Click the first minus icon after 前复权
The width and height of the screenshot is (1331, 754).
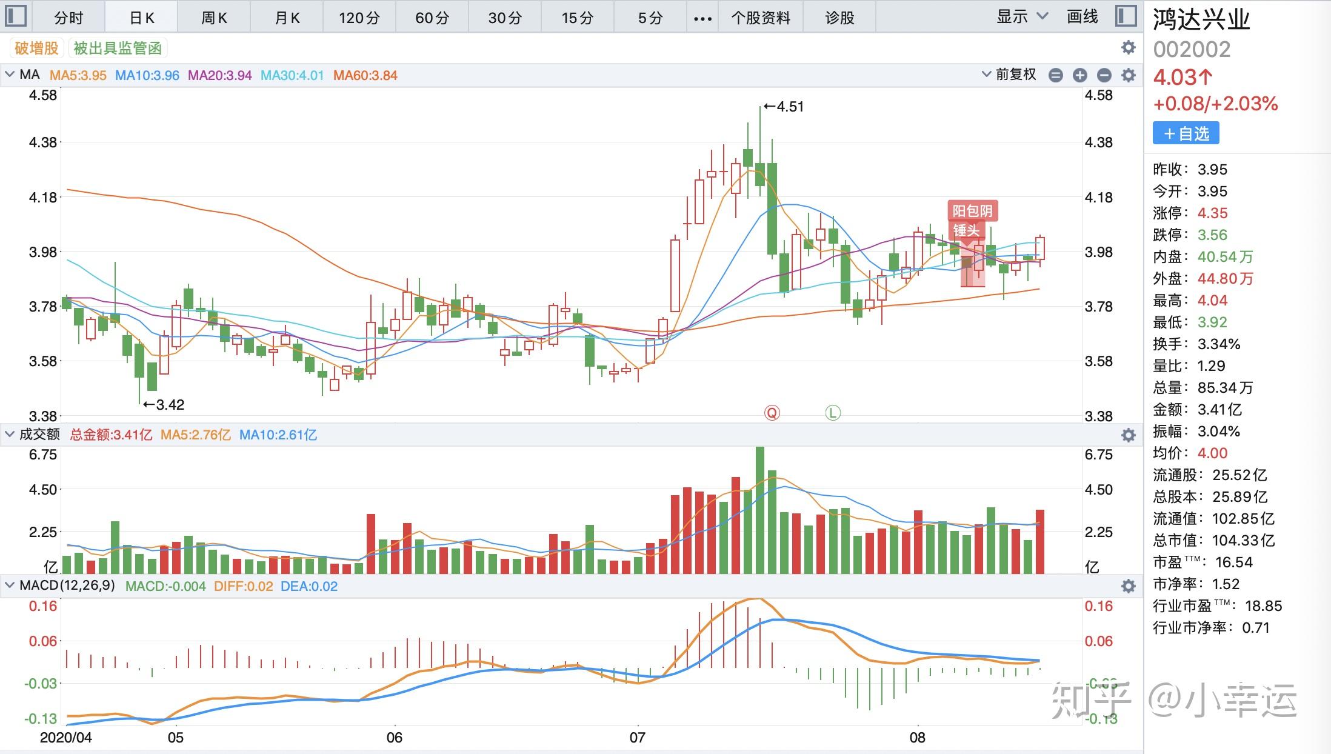tap(1055, 75)
